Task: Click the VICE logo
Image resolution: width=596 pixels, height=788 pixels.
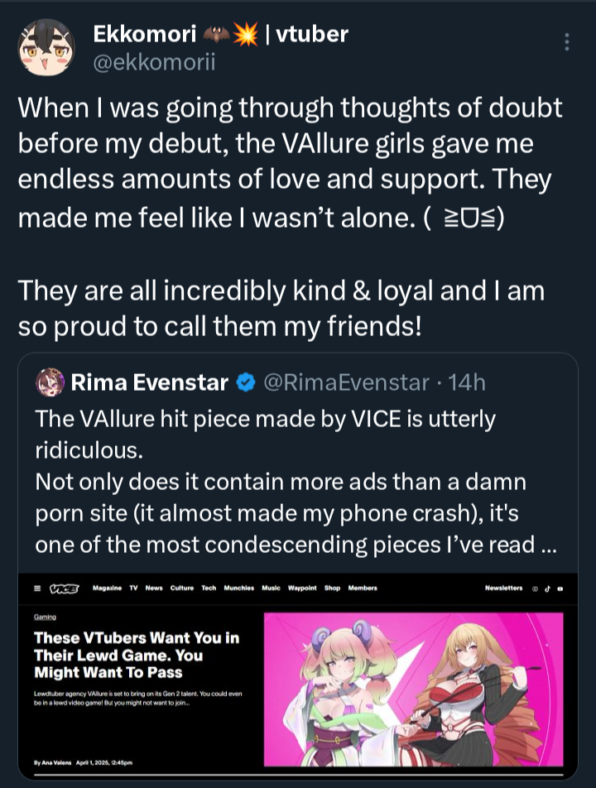Action: click(x=64, y=589)
